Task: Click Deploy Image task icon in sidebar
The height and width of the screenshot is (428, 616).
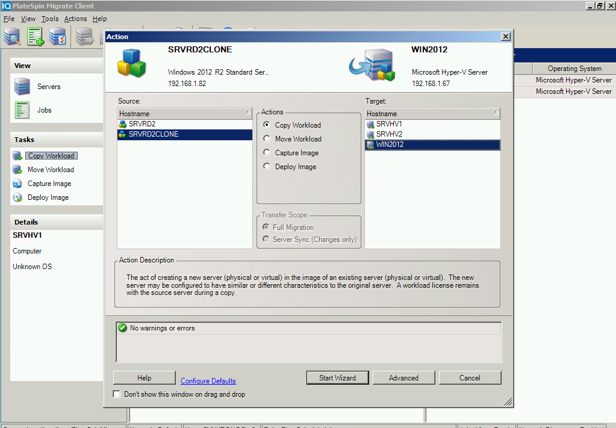Action: [x=17, y=197]
